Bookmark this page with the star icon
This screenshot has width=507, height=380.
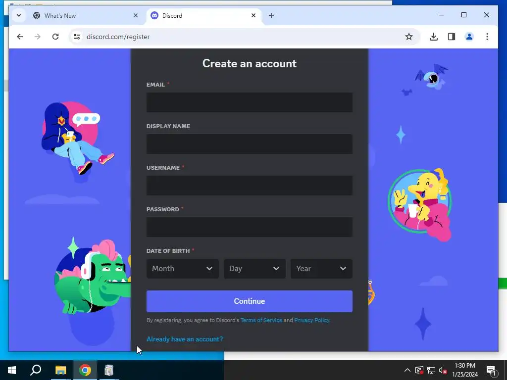[x=408, y=37]
